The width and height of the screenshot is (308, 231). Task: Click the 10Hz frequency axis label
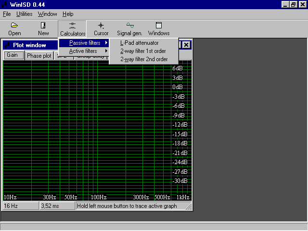tap(10, 197)
